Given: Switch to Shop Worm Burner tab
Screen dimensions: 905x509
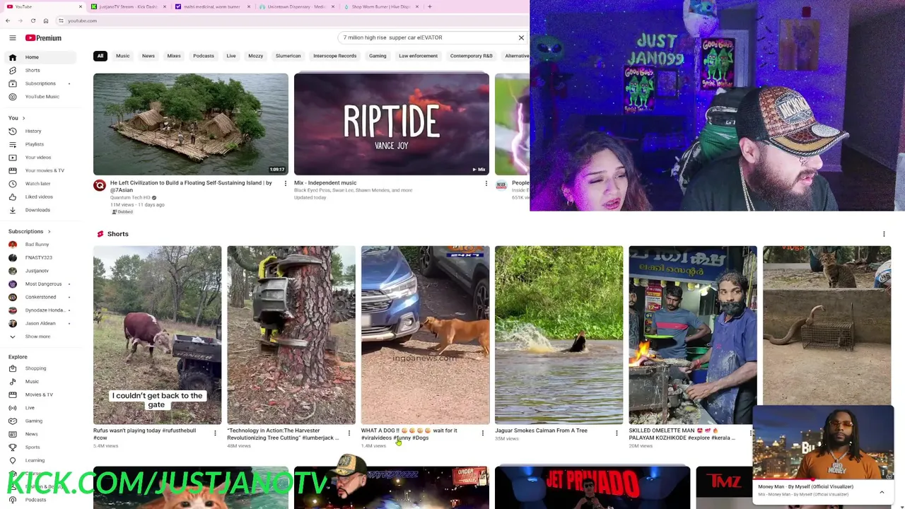Looking at the screenshot, I should click(380, 6).
